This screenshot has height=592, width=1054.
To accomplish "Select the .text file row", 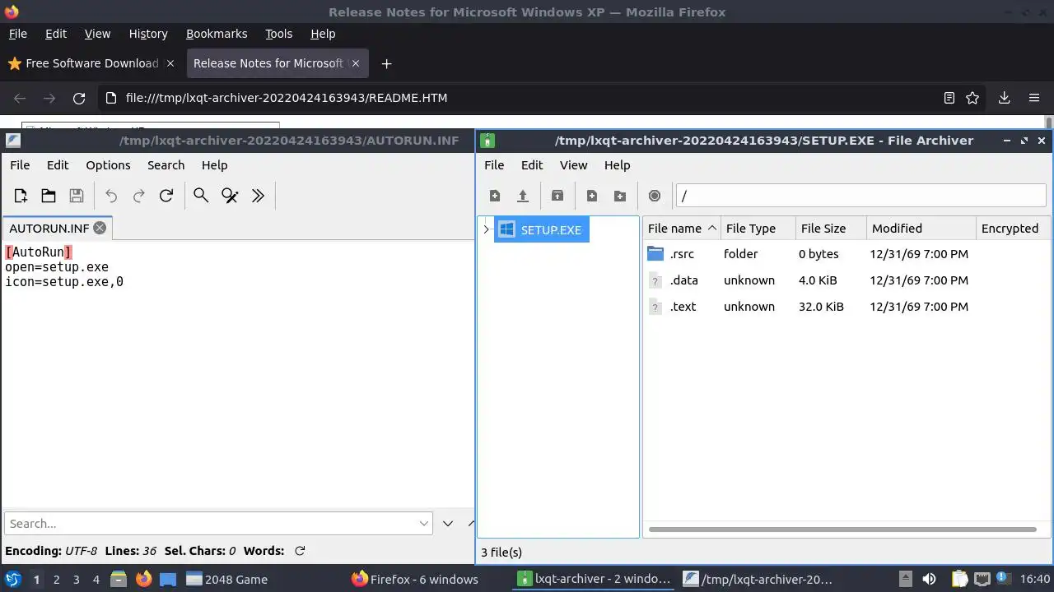I will 846,307.
